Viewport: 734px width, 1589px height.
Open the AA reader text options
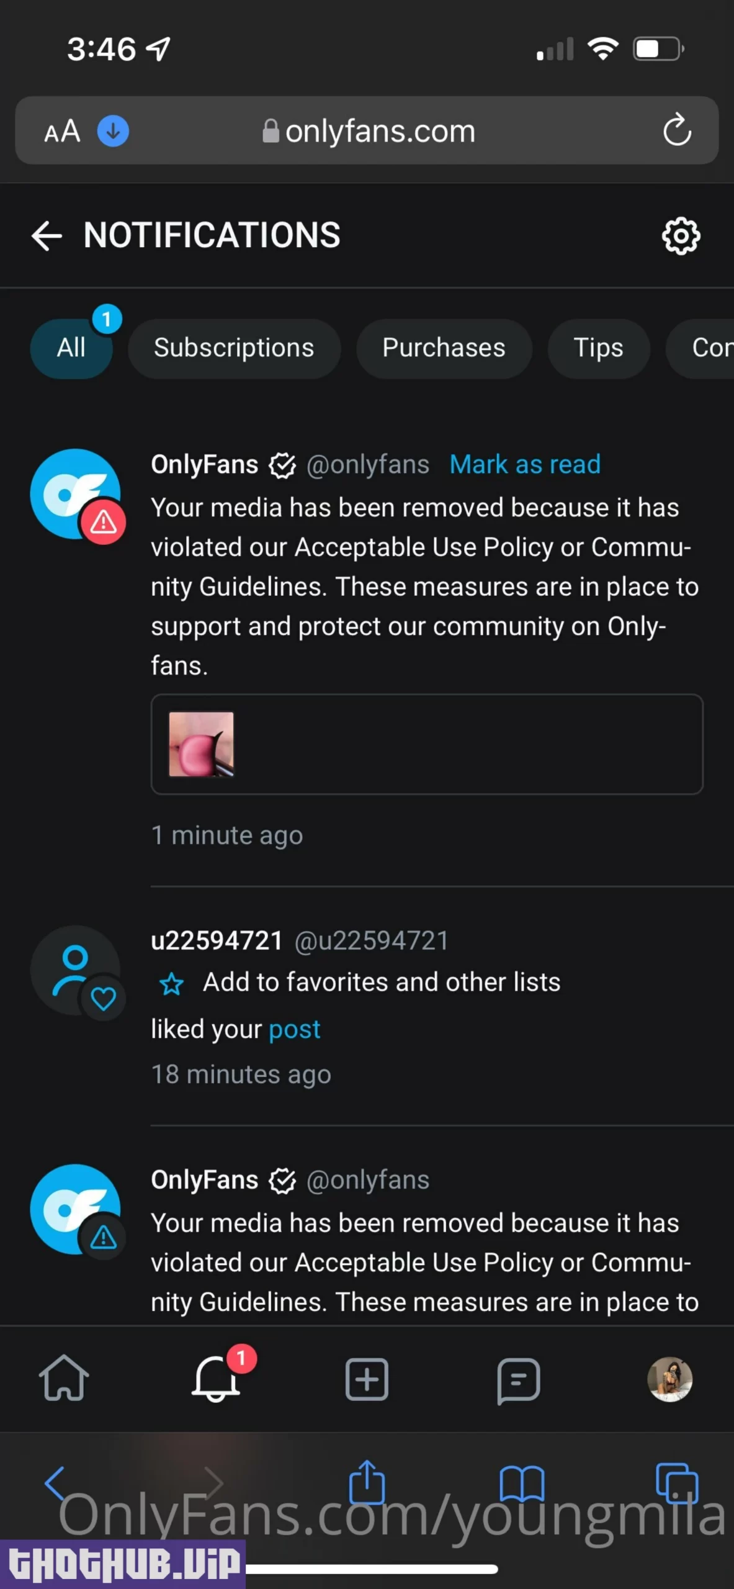pyautogui.click(x=62, y=131)
